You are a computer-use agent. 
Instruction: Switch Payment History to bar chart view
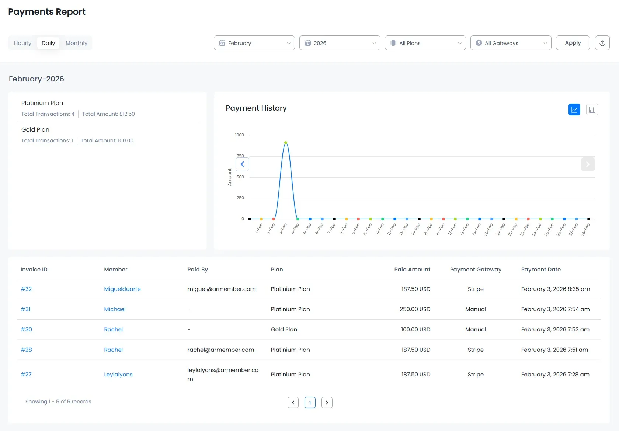pyautogui.click(x=592, y=109)
